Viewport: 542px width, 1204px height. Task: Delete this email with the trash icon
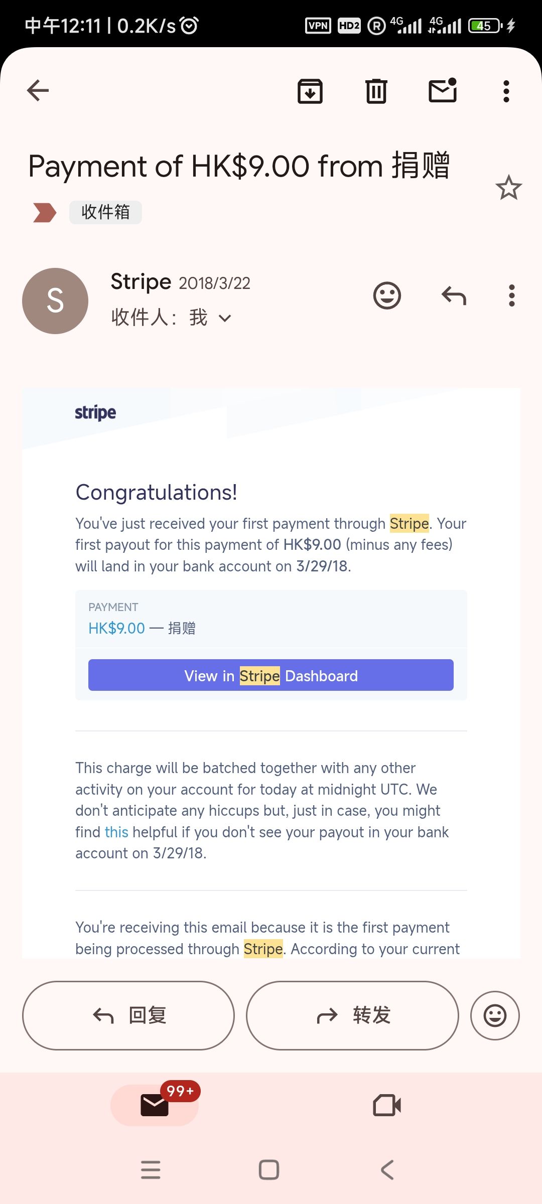click(376, 91)
